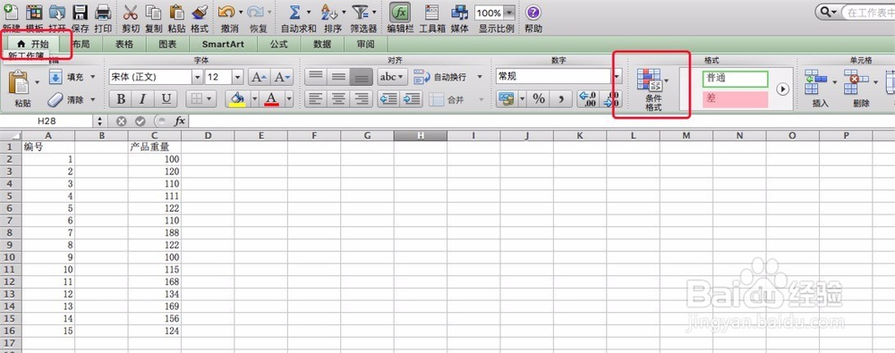Click the 筛选器 funnel filter icon
The height and width of the screenshot is (353, 895).
[x=360, y=13]
